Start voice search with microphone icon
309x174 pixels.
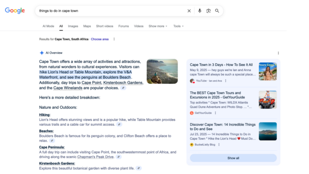pos(199,11)
